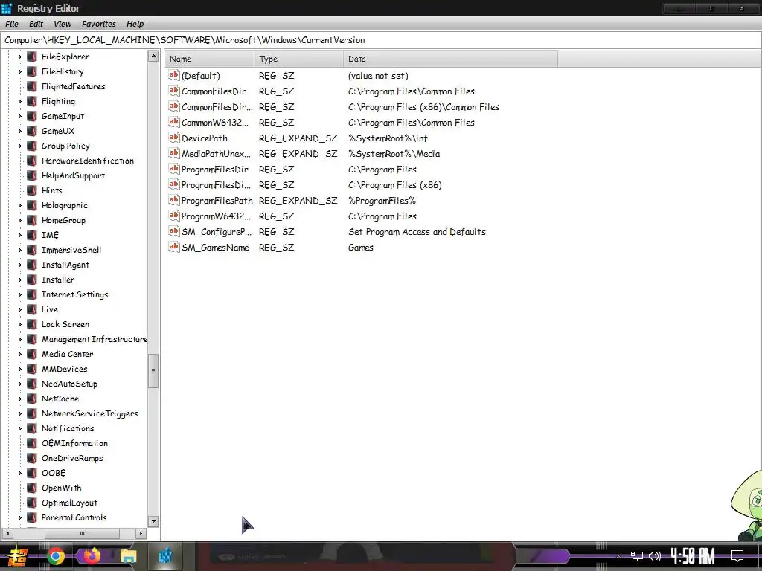Select the Hints key folder icon
The image size is (762, 571).
click(x=31, y=190)
